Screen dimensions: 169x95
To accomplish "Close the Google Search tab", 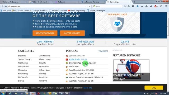I will pyautogui.click(x=52, y=2).
